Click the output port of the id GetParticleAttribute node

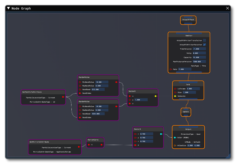point(62,97)
